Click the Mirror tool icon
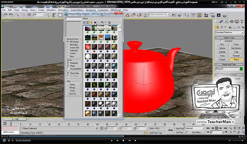The height and width of the screenshot is (144, 247). point(174,15)
